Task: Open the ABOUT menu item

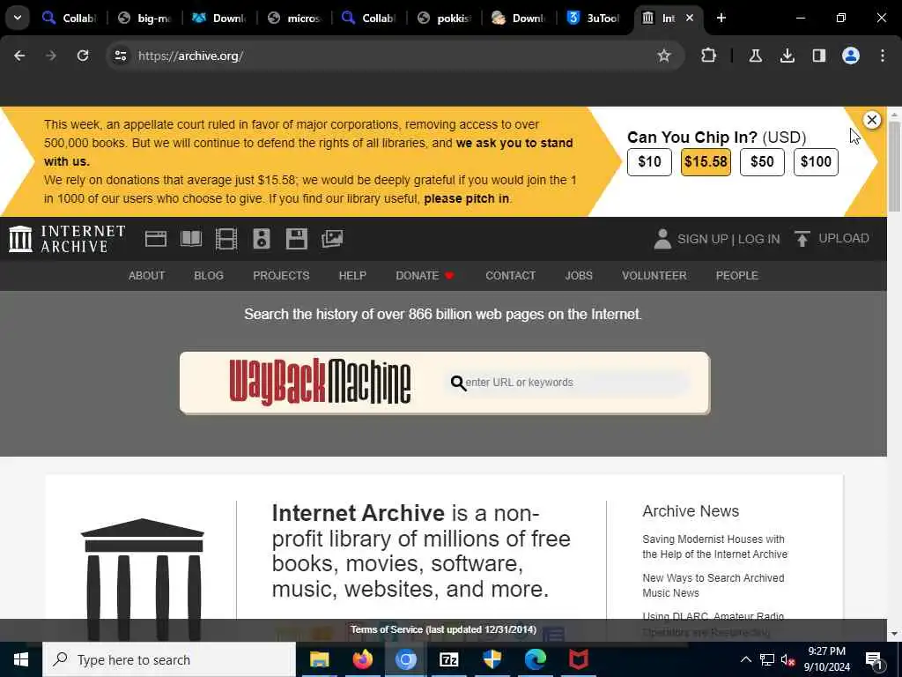Action: point(147,276)
